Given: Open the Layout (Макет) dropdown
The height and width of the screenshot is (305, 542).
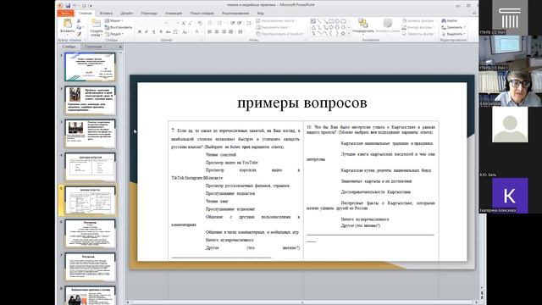Looking at the screenshot, I should pyautogui.click(x=114, y=20).
